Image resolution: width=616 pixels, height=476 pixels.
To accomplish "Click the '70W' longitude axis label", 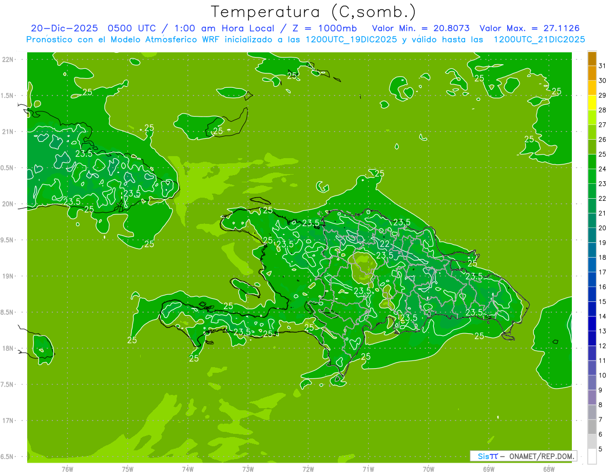I will 429,469.
